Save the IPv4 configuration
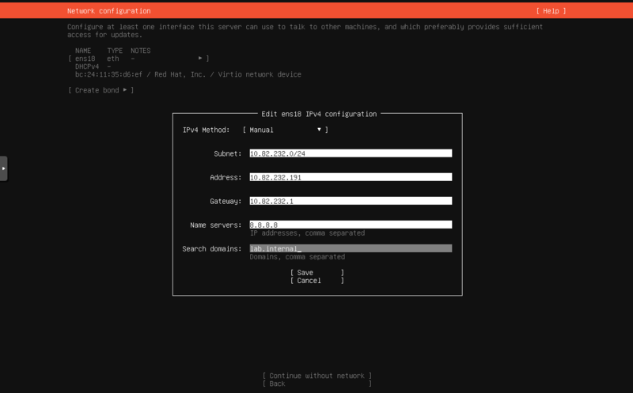 (x=316, y=272)
